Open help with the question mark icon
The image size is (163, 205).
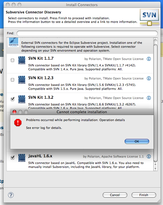(x=11, y=195)
